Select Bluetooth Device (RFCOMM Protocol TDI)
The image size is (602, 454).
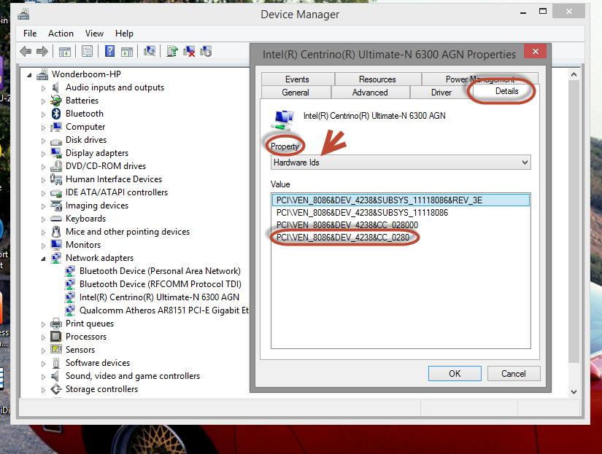point(161,284)
